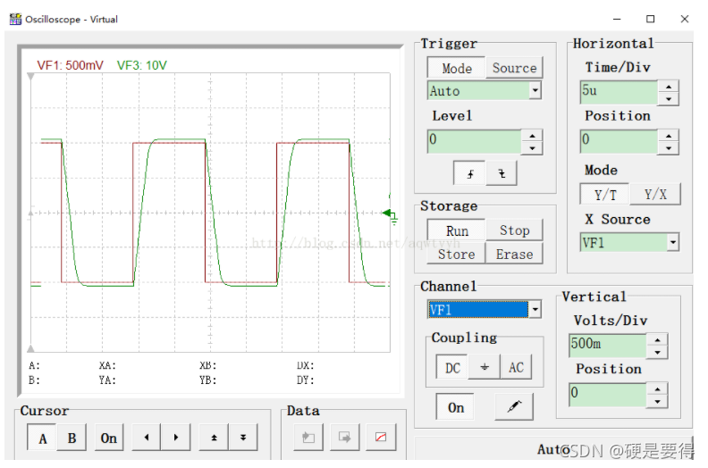Image resolution: width=708 pixels, height=468 pixels.
Task: Open the X Source VF1 dropdown
Action: pyautogui.click(x=673, y=242)
